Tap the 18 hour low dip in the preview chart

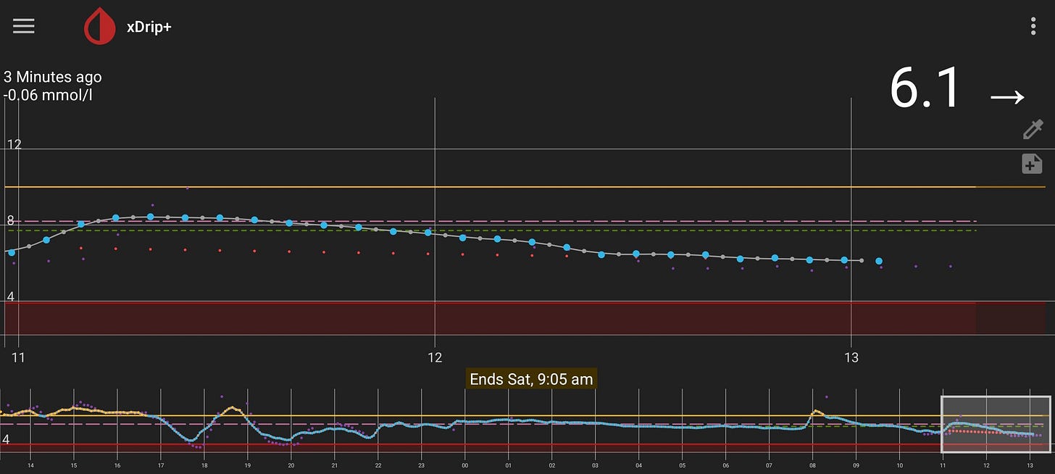(x=191, y=439)
